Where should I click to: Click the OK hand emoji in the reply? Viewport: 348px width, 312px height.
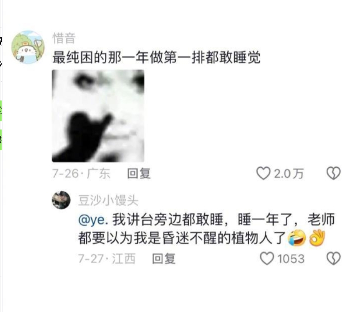pos(317,238)
